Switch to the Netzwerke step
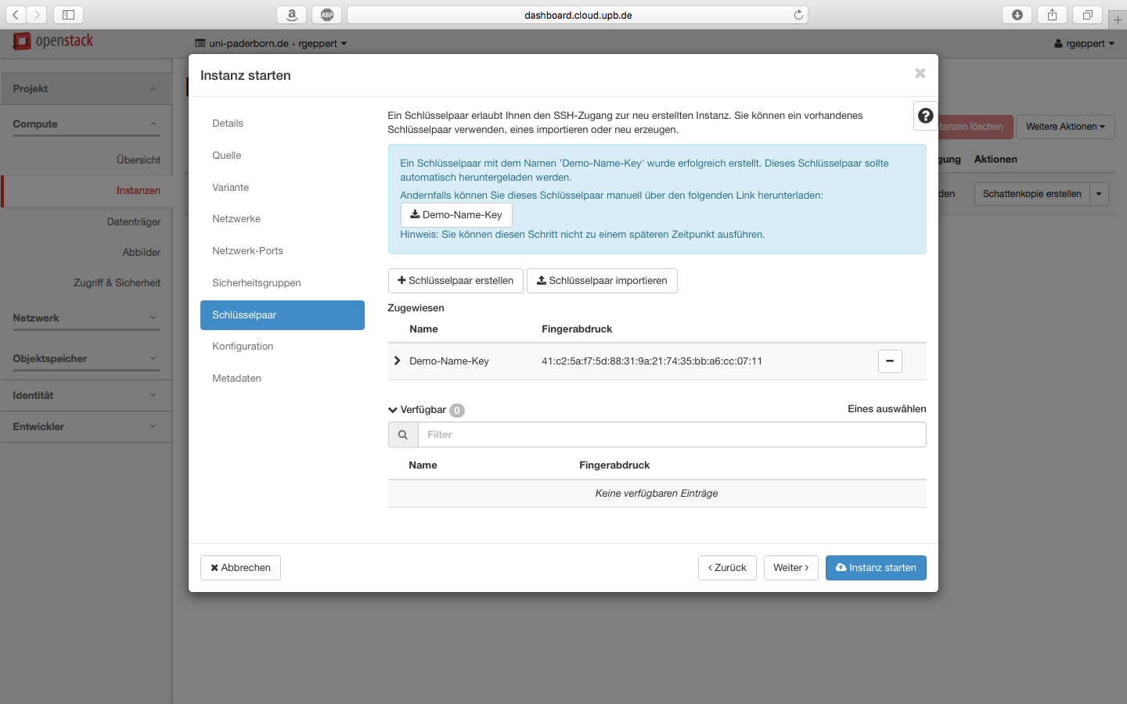This screenshot has height=704, width=1127. (x=283, y=219)
